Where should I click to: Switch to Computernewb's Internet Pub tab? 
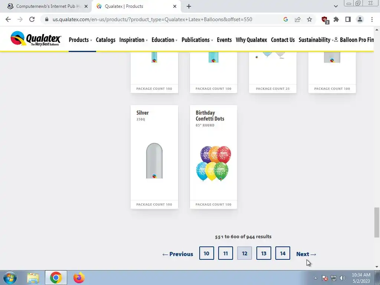coord(47,6)
